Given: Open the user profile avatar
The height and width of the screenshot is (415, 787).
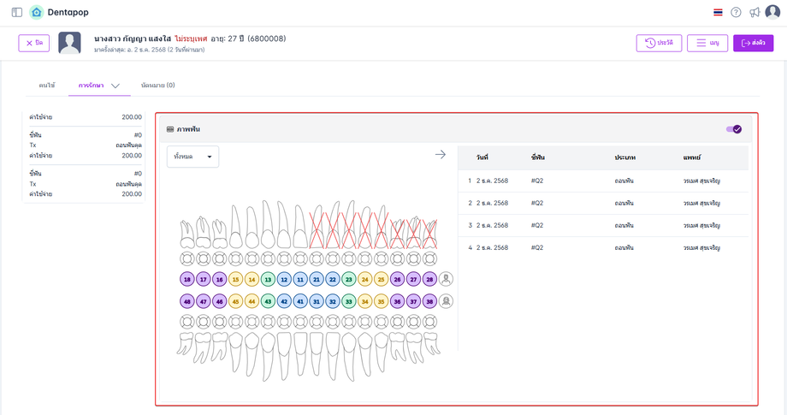Looking at the screenshot, I should (772, 12).
